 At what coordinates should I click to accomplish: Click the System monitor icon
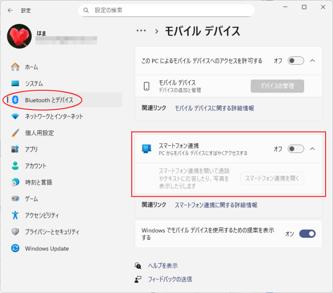(x=15, y=83)
